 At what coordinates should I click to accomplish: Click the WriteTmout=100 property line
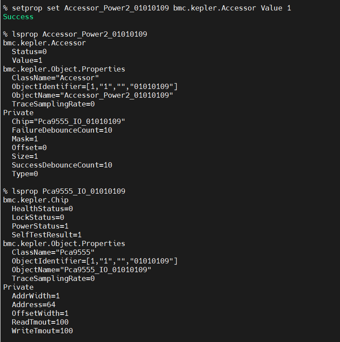[42, 331]
